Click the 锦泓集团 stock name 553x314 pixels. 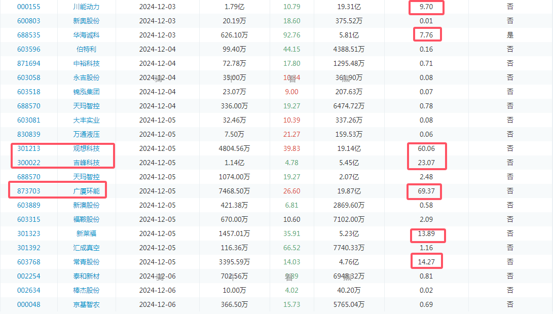pos(86,92)
